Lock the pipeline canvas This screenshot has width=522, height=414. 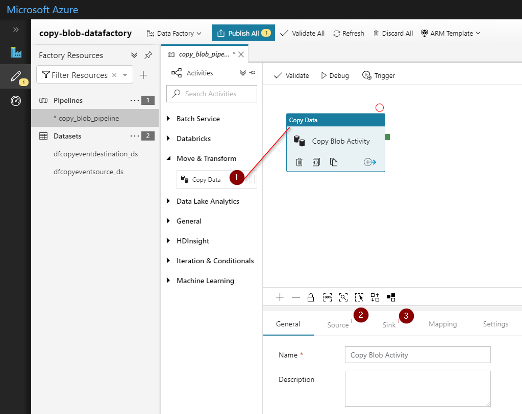point(311,297)
